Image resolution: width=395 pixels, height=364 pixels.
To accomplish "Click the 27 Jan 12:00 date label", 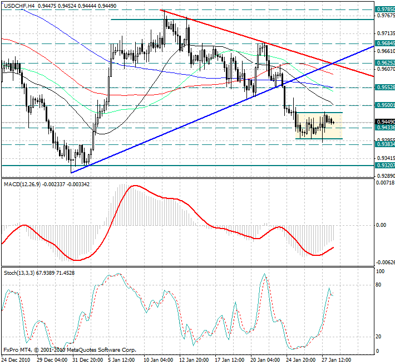I will coord(337,360).
